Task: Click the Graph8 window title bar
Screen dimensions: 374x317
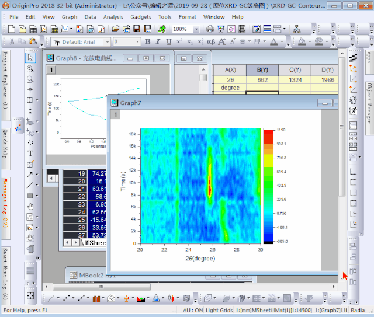Action: coord(88,58)
